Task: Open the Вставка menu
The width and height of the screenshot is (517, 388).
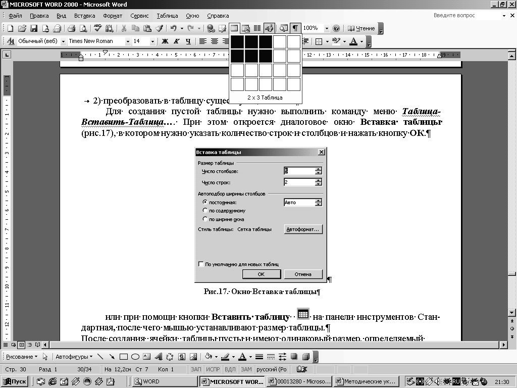Action: click(x=84, y=16)
